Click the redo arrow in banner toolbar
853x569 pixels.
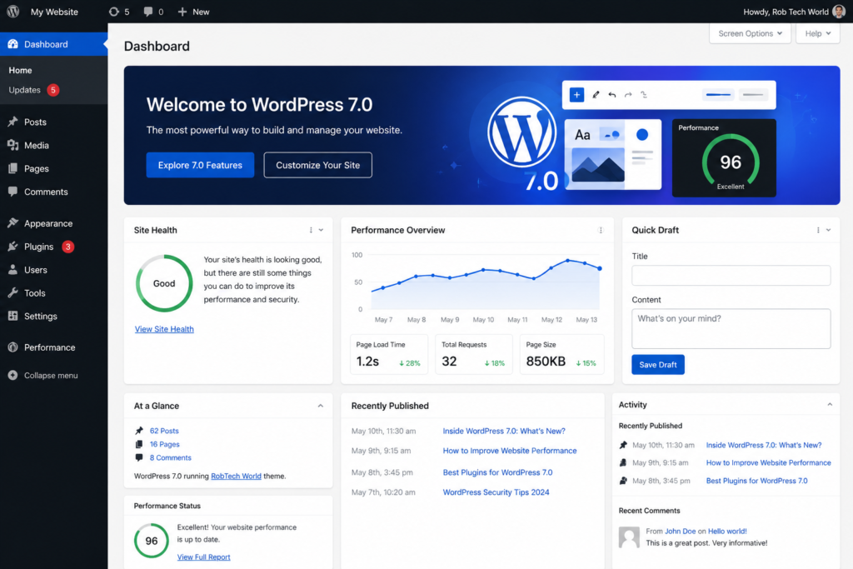(x=628, y=95)
